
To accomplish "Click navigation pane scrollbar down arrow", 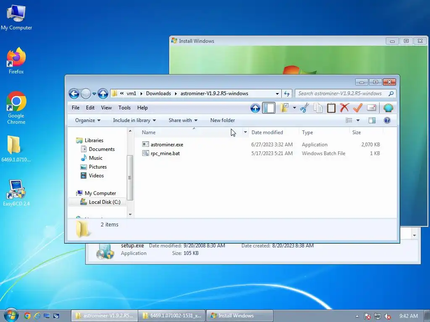I will (x=130, y=214).
